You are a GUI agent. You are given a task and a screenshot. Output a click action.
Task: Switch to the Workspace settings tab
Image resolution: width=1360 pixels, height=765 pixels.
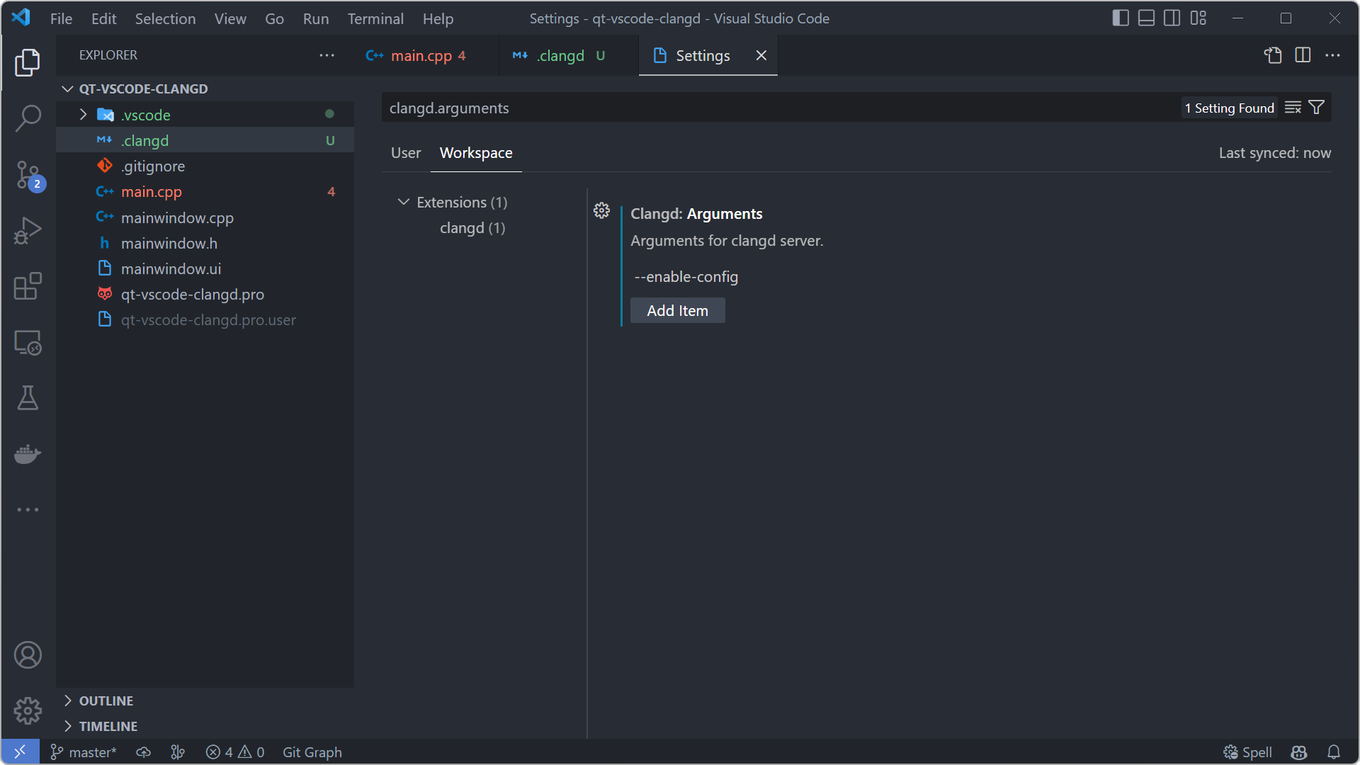(x=476, y=152)
